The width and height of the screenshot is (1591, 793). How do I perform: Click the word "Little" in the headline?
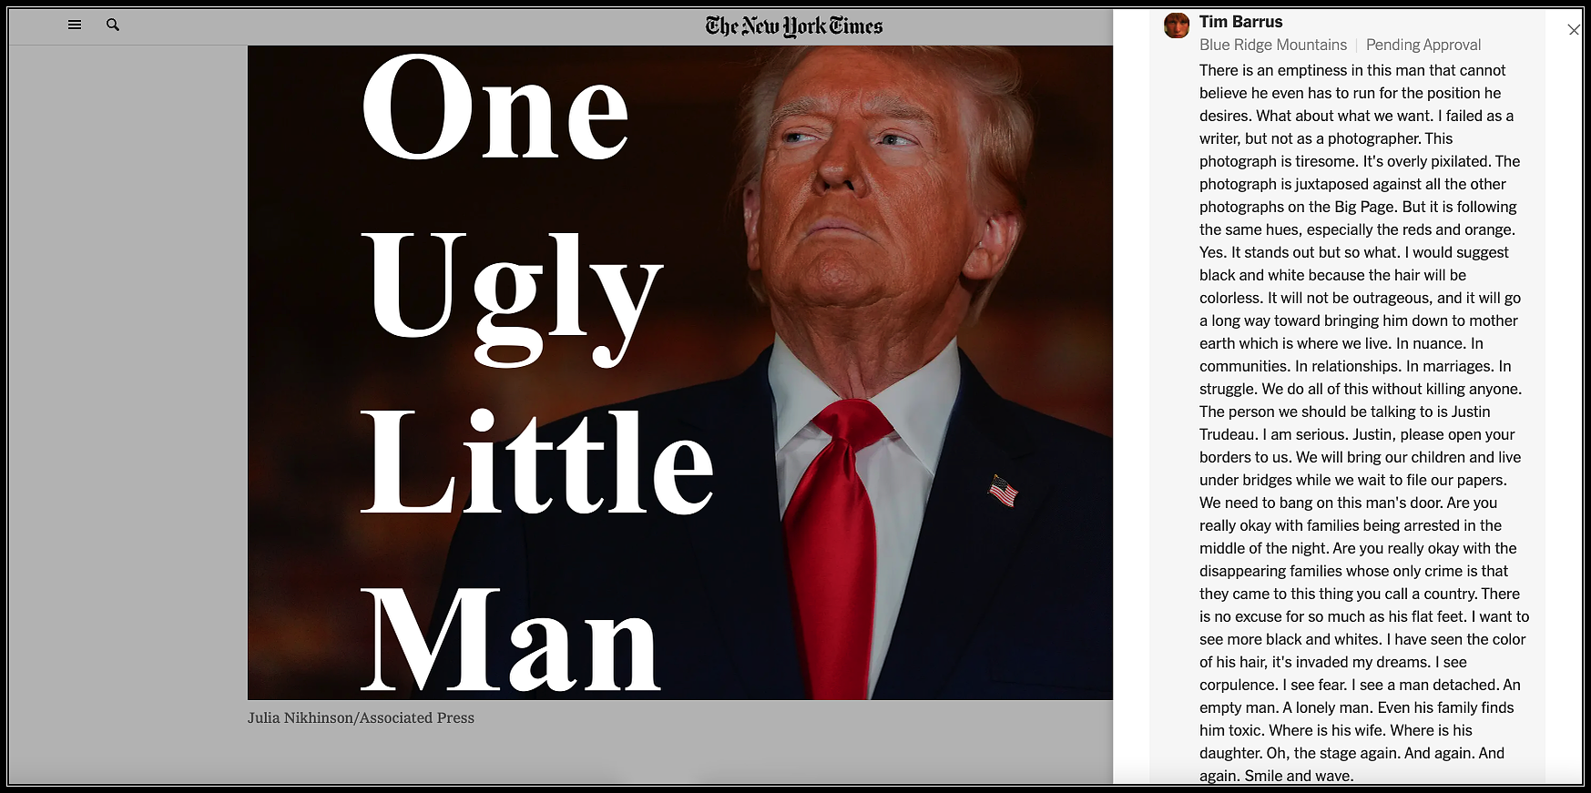click(537, 462)
